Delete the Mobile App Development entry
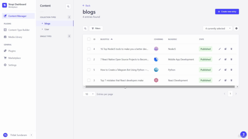Image resolution: width=248 pixels, height=139 pixels. coord(231,59)
